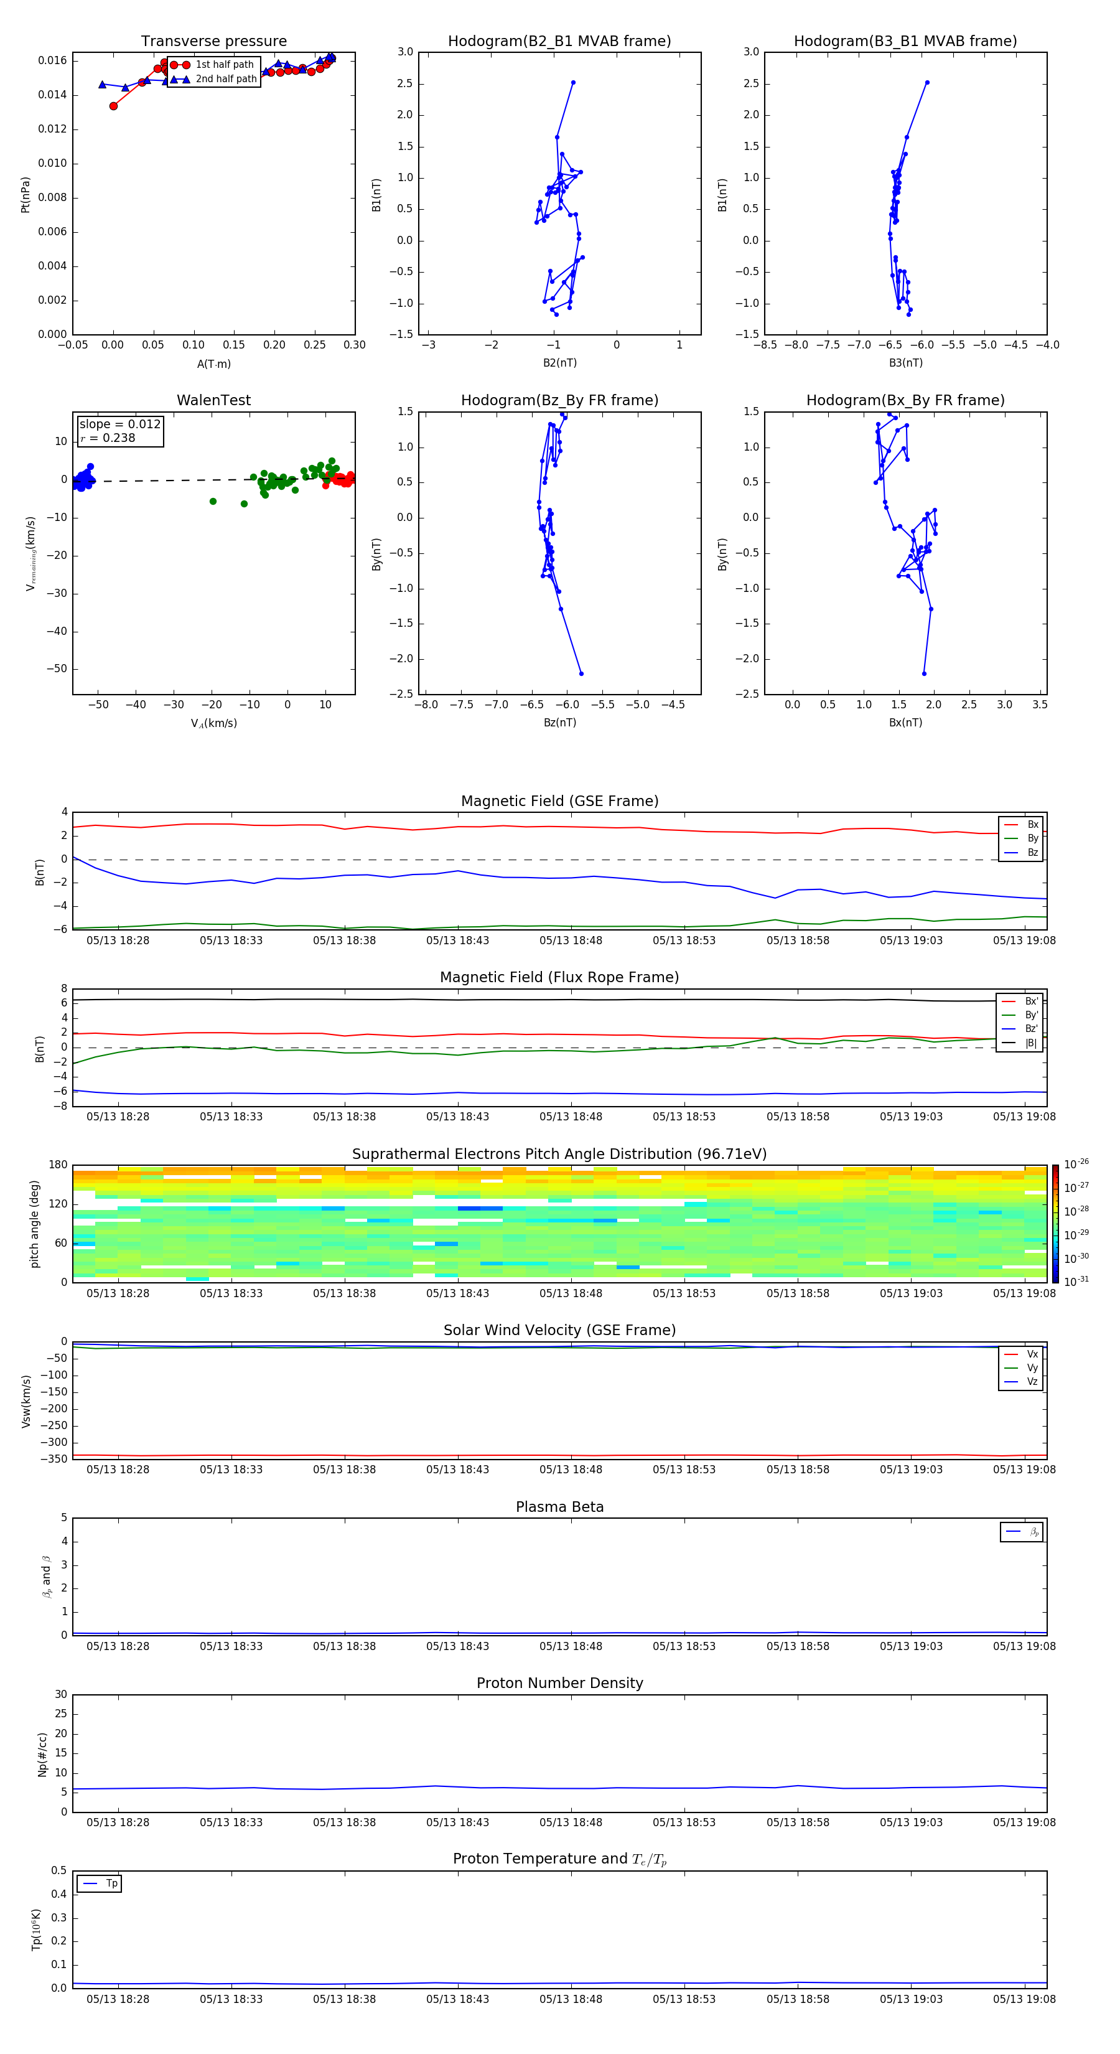Click the Suprathermal Electrons Pitch Angle Distribution title
The height and width of the screenshot is (2054, 1120).
click(x=559, y=1154)
